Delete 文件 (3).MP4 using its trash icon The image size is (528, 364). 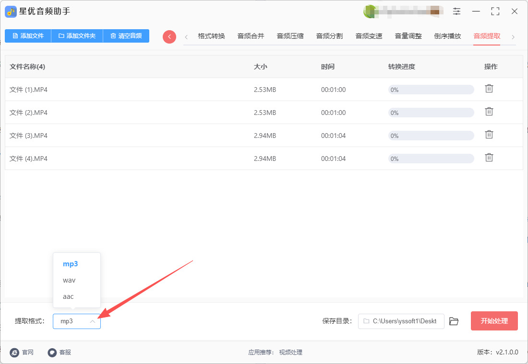[x=489, y=135]
